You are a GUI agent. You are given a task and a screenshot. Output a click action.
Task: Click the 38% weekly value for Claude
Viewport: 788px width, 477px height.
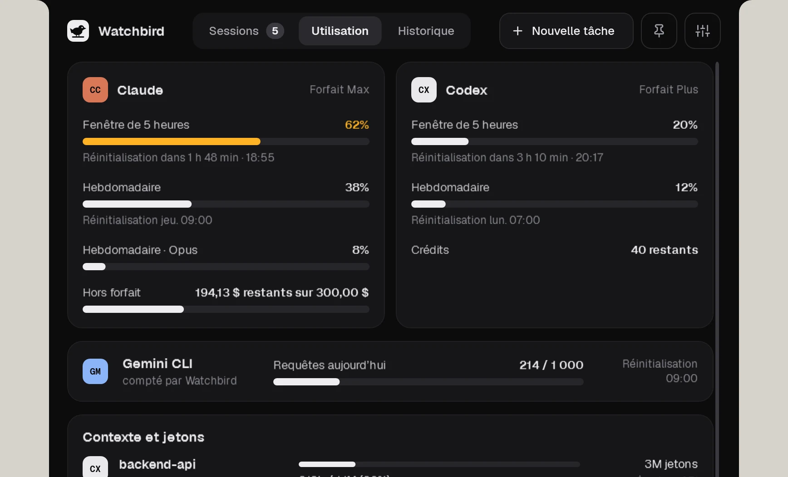pos(357,187)
